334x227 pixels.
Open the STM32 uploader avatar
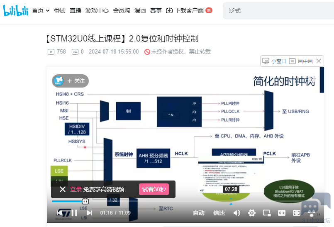click(x=59, y=81)
